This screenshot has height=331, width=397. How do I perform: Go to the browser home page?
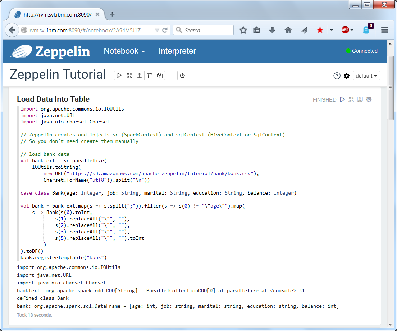coord(288,30)
